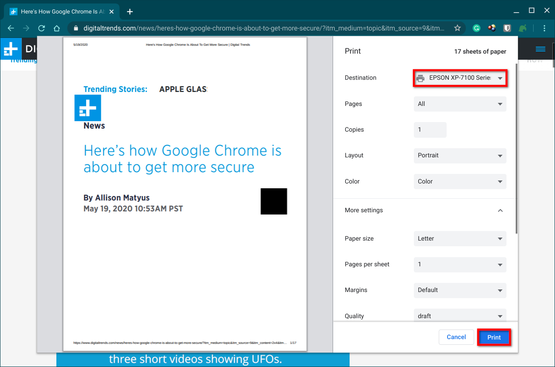The height and width of the screenshot is (367, 555).
Task: Click the 'News' label in preview
Action: tap(94, 126)
